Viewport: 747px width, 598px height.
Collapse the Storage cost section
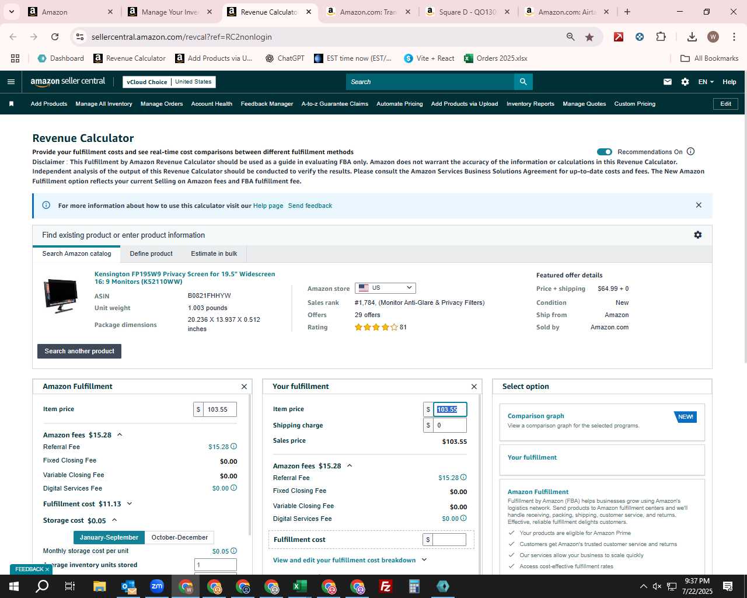[114, 520]
